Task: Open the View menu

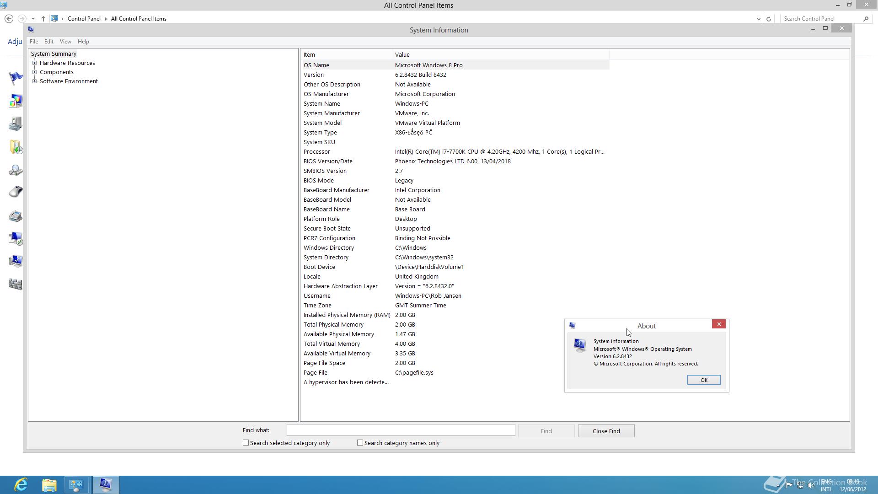Action: pos(65,42)
